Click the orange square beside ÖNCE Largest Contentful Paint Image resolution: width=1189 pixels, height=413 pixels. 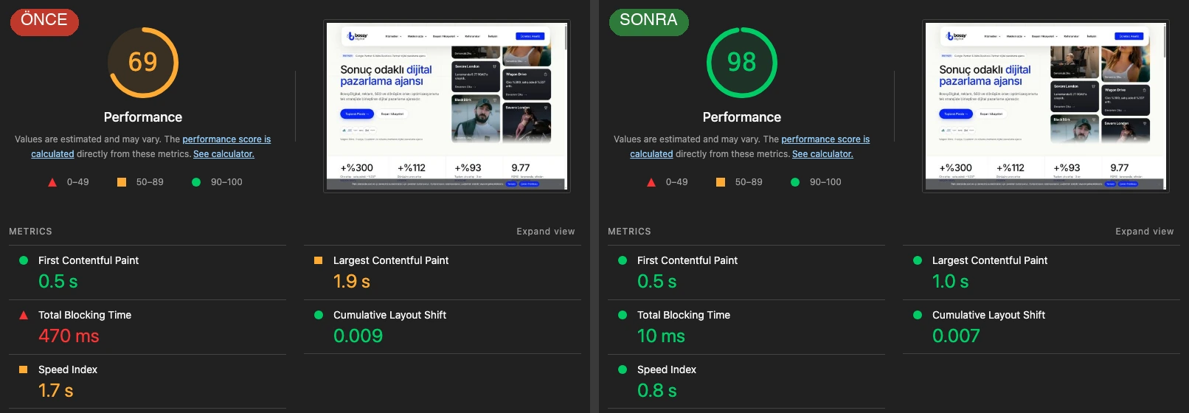[x=319, y=260]
